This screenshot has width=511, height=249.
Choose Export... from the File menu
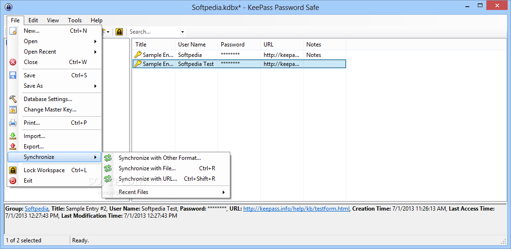click(x=55, y=147)
